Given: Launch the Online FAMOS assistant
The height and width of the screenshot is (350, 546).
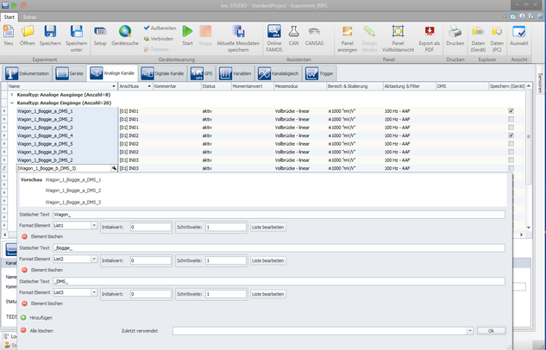Looking at the screenshot, I should (x=274, y=33).
